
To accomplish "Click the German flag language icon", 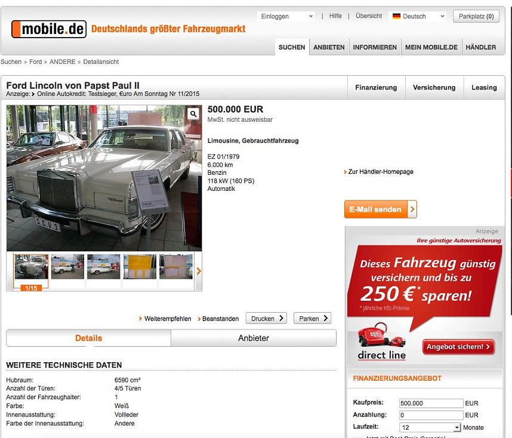I will (396, 17).
